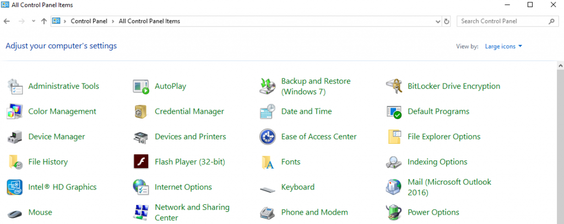Open the Fonts folder icon
Image resolution: width=564 pixels, height=224 pixels.
[x=268, y=163]
